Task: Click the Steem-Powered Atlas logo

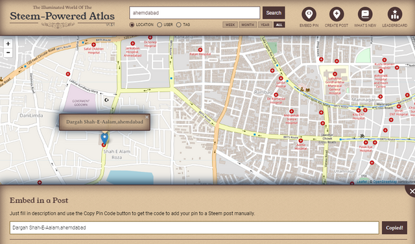Action: pos(62,16)
